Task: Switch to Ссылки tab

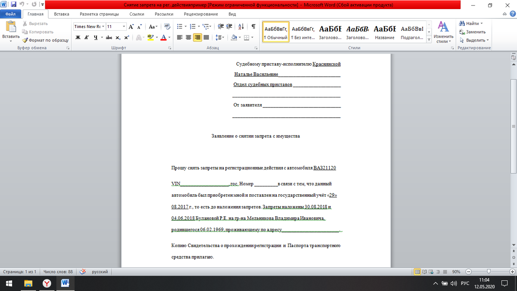Action: (137, 14)
